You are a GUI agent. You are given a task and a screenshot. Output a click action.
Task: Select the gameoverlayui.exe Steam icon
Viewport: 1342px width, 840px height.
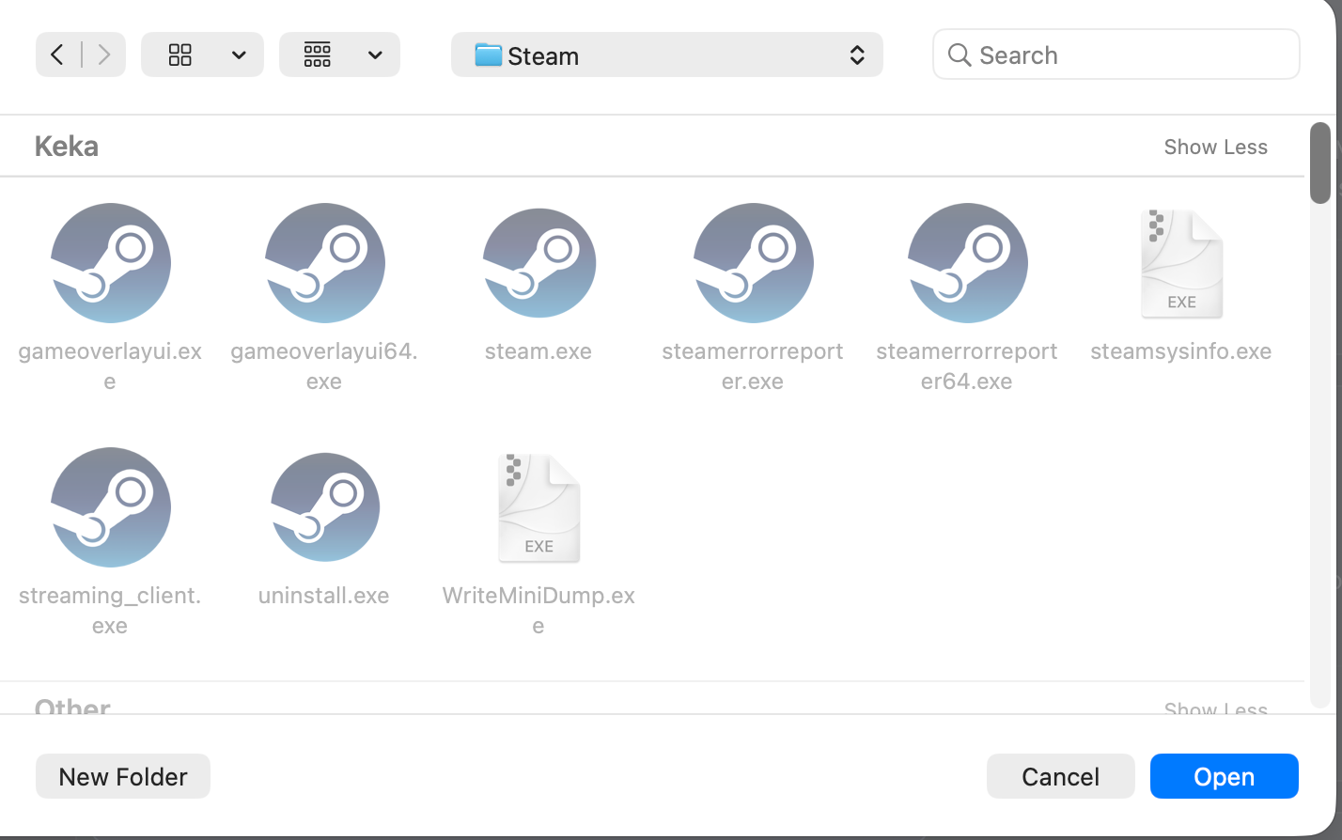[x=111, y=263]
